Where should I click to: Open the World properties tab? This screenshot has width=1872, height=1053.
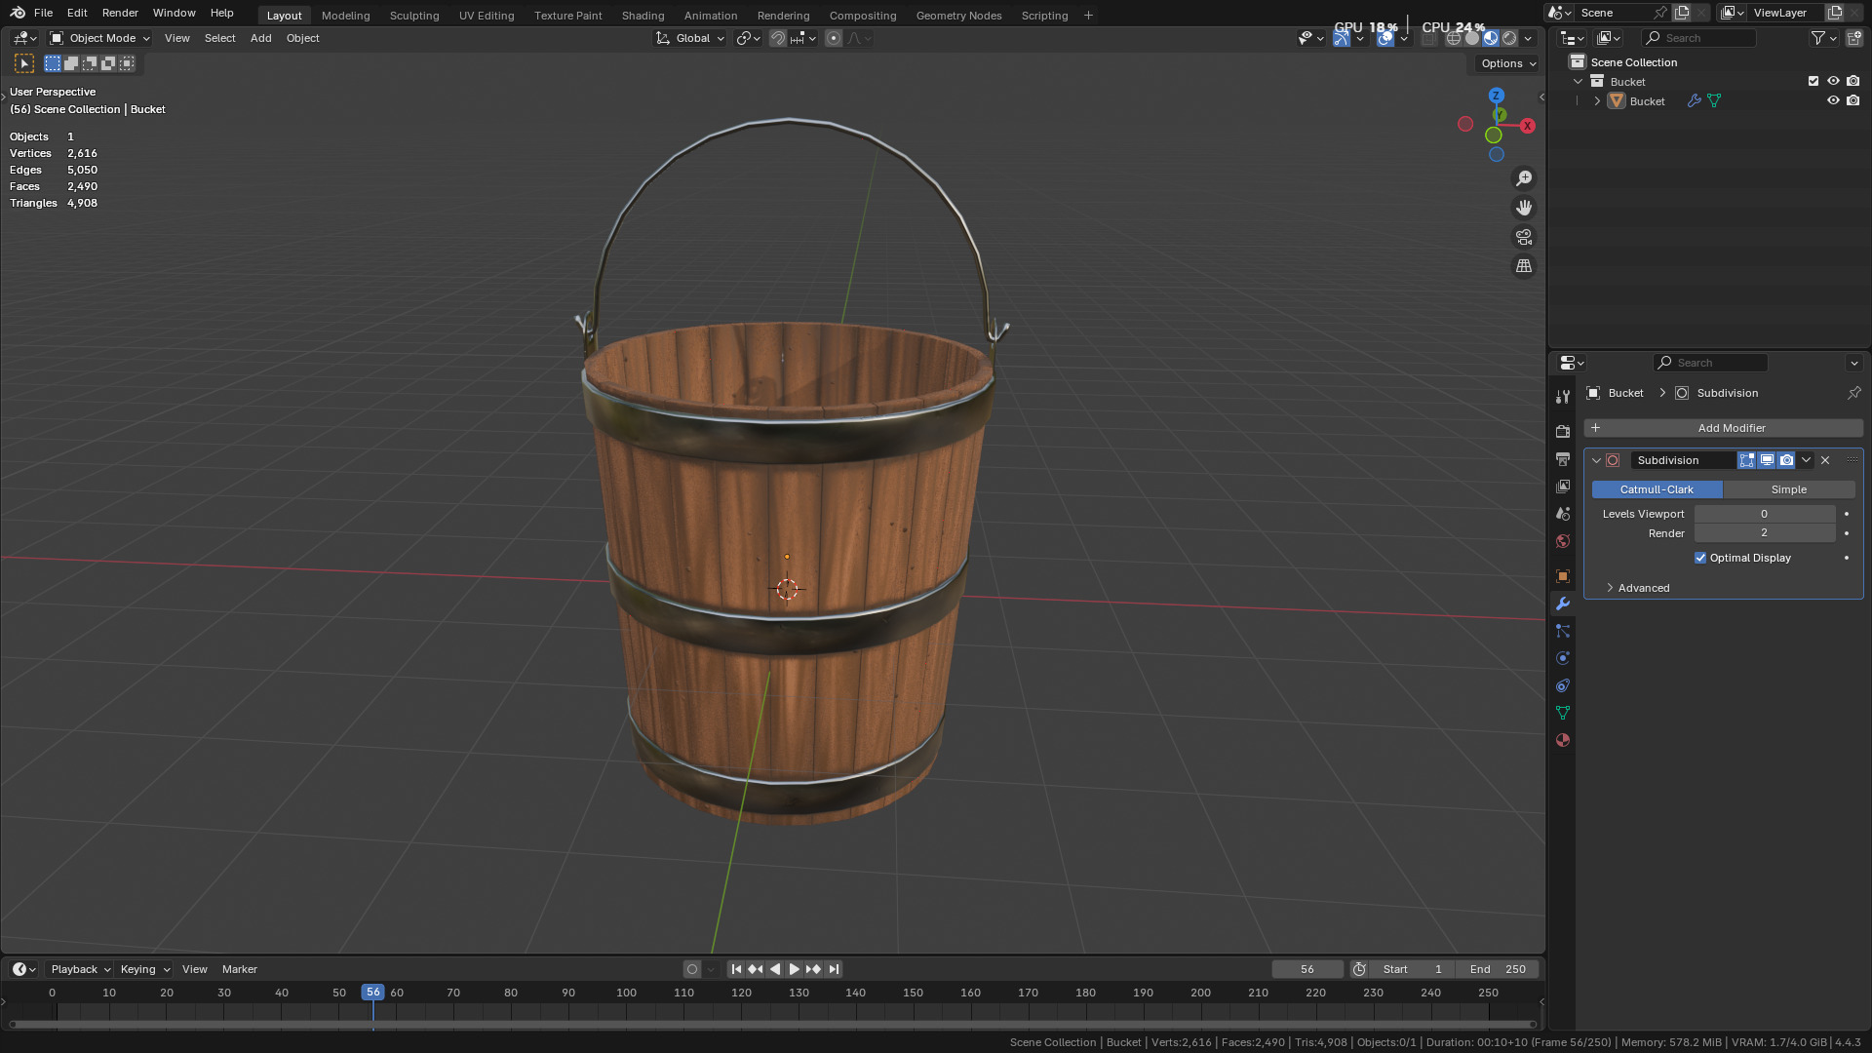tap(1563, 541)
